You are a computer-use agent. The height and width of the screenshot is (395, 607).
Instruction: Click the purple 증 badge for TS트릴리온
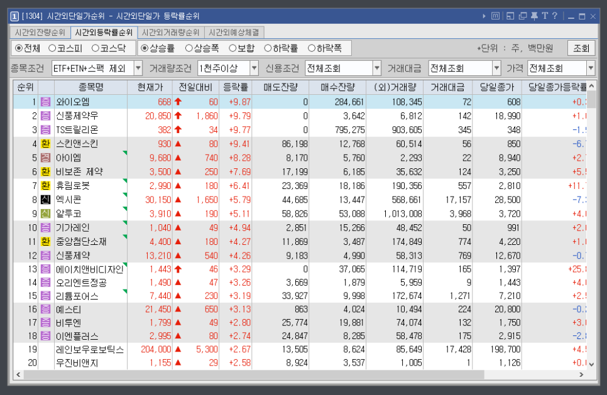(46, 130)
